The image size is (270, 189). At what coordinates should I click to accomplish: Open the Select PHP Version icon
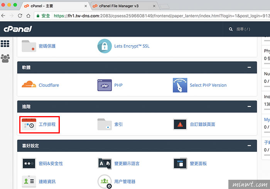pyautogui.click(x=180, y=85)
